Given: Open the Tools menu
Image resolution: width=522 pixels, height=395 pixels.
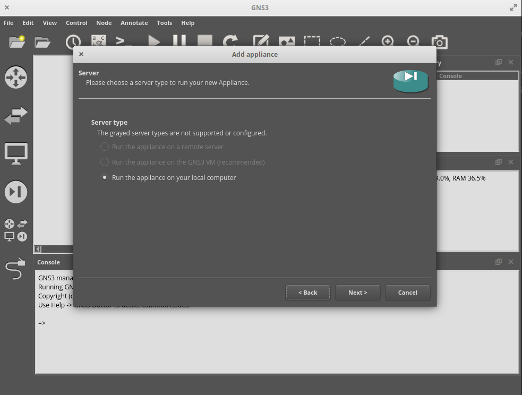Looking at the screenshot, I should coord(165,23).
